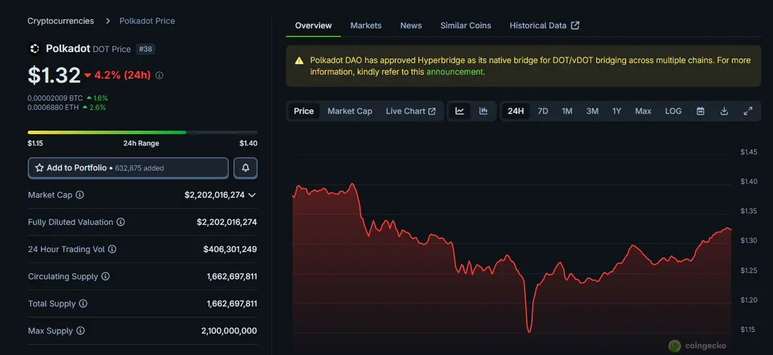This screenshot has width=773, height=355.
Task: Switch to the Overview tab
Action: pos(313,26)
